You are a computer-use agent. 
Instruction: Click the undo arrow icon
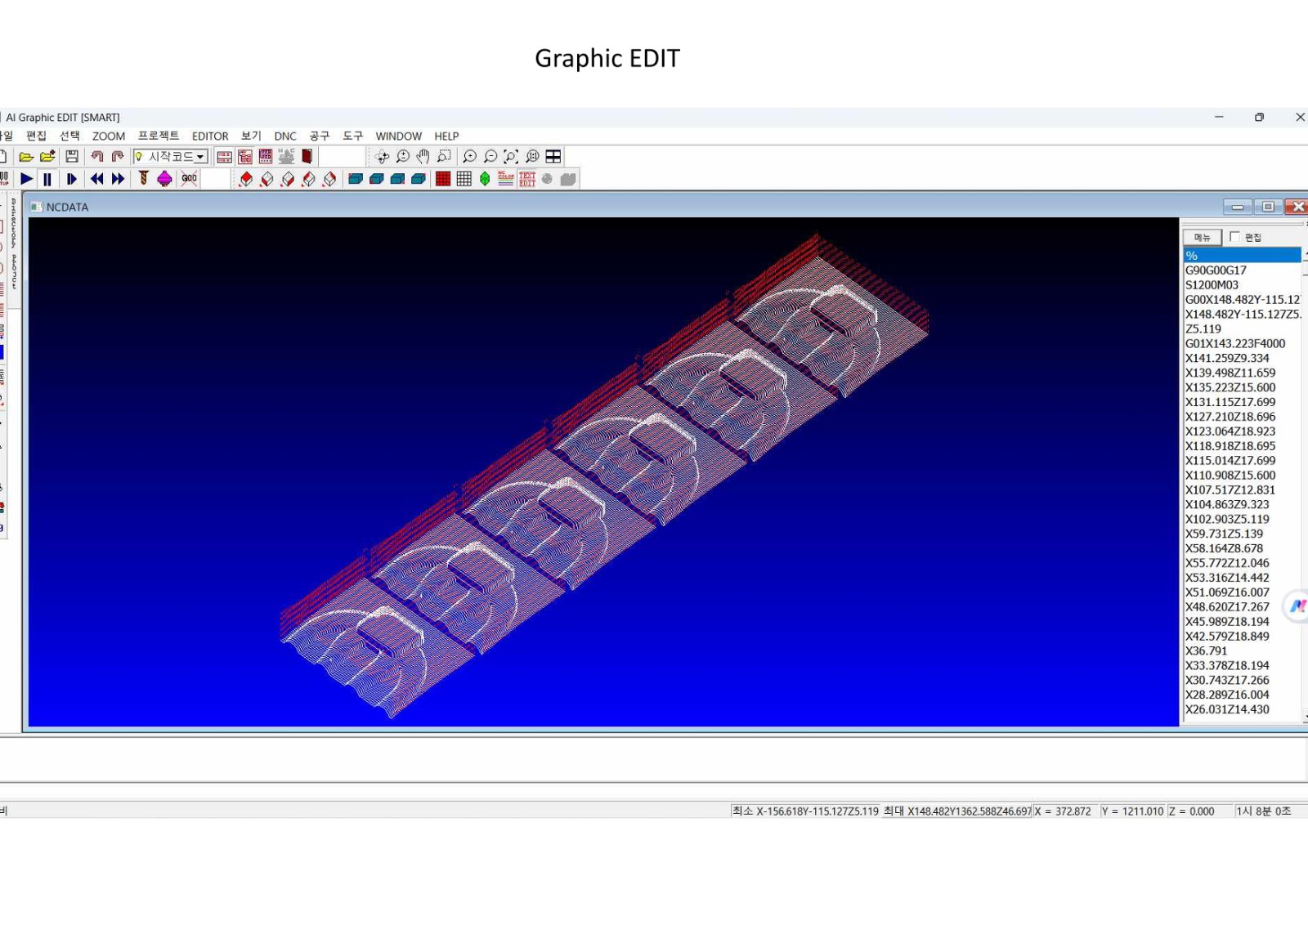96,156
